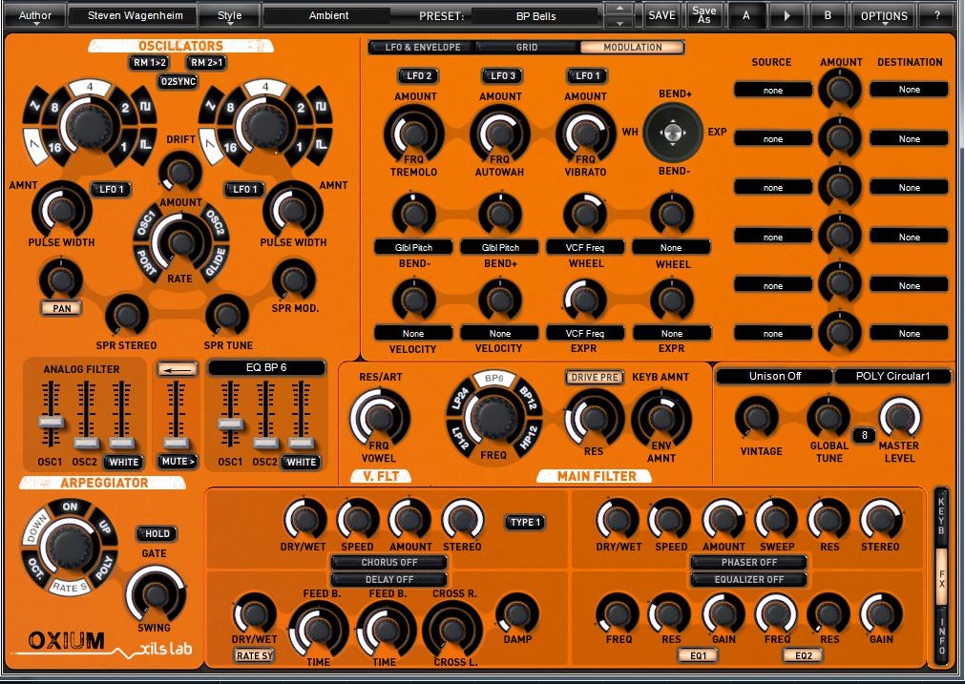The height and width of the screenshot is (684, 965).
Task: Click the MASTER LEVEL knob
Action: pos(900,417)
